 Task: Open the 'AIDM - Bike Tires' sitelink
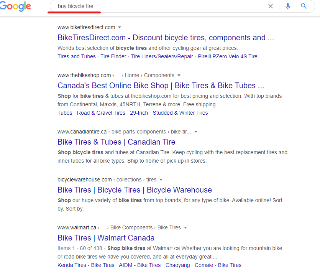(x=140, y=265)
